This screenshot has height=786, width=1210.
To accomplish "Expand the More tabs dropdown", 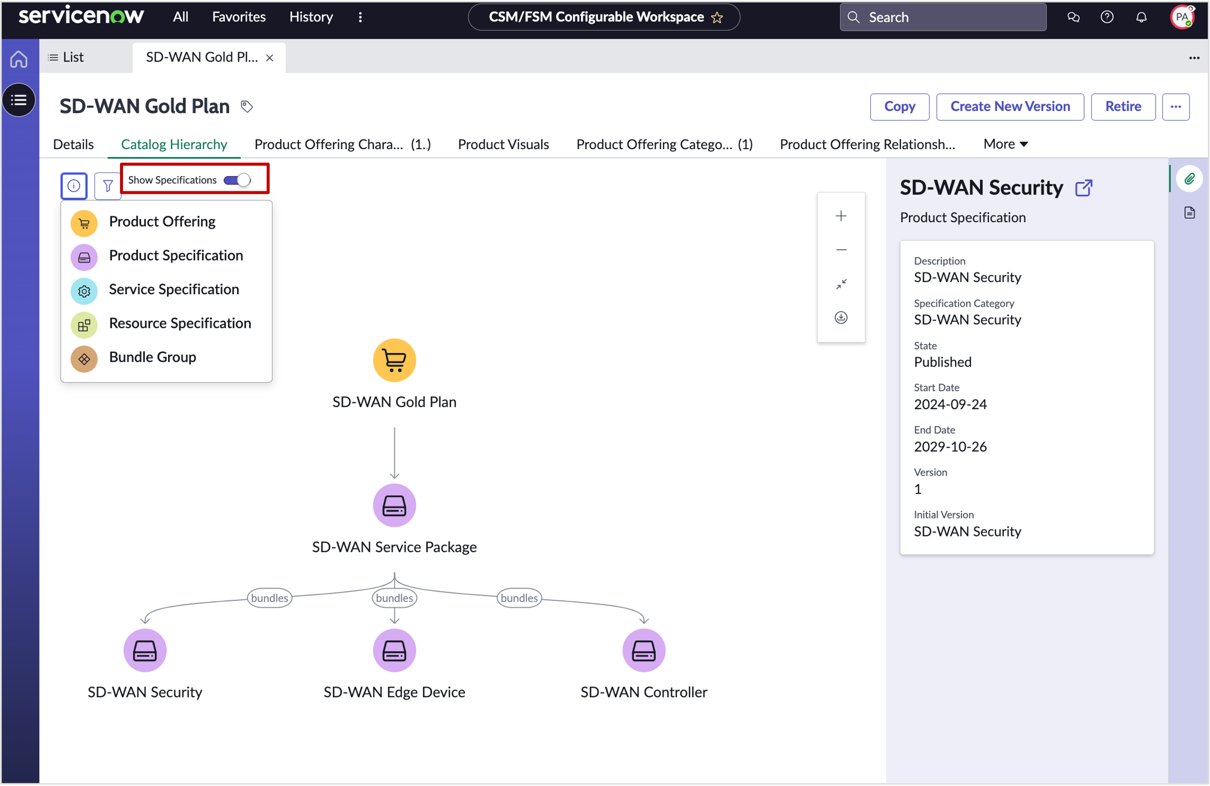I will (1006, 144).
